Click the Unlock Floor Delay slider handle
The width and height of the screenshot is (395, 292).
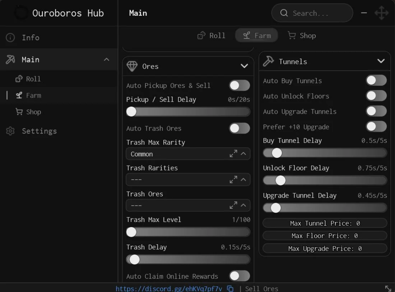(280, 180)
